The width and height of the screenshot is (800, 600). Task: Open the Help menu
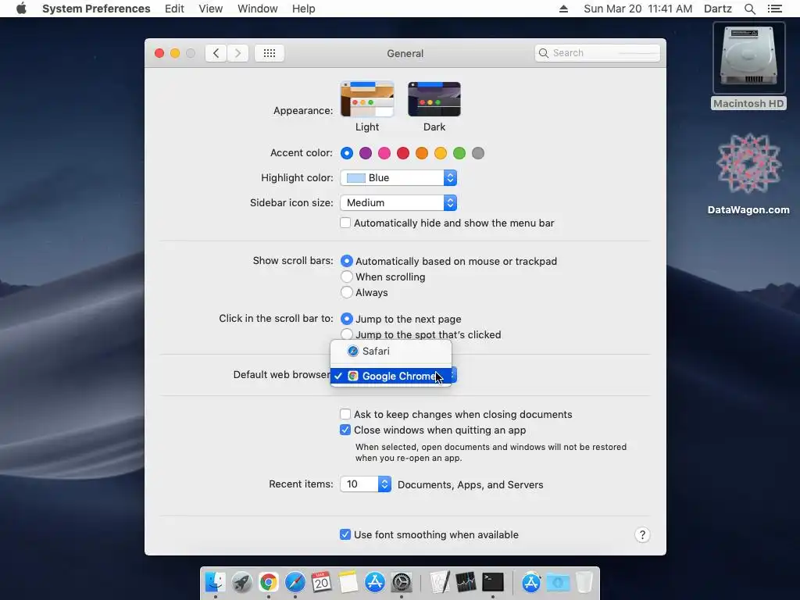pyautogui.click(x=304, y=9)
